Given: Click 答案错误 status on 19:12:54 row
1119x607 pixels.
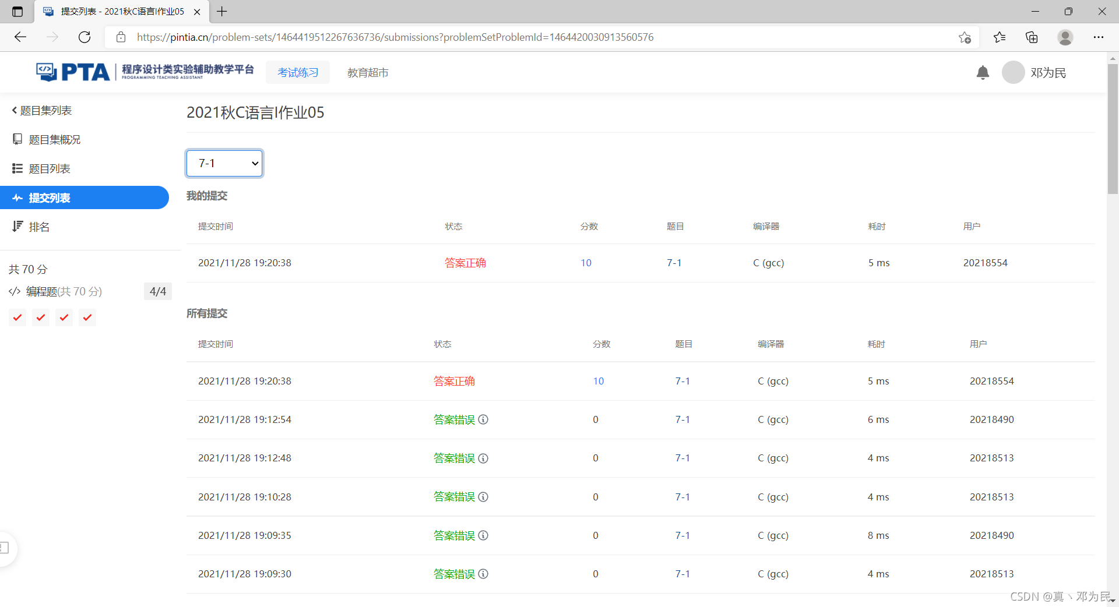Looking at the screenshot, I should coord(454,419).
